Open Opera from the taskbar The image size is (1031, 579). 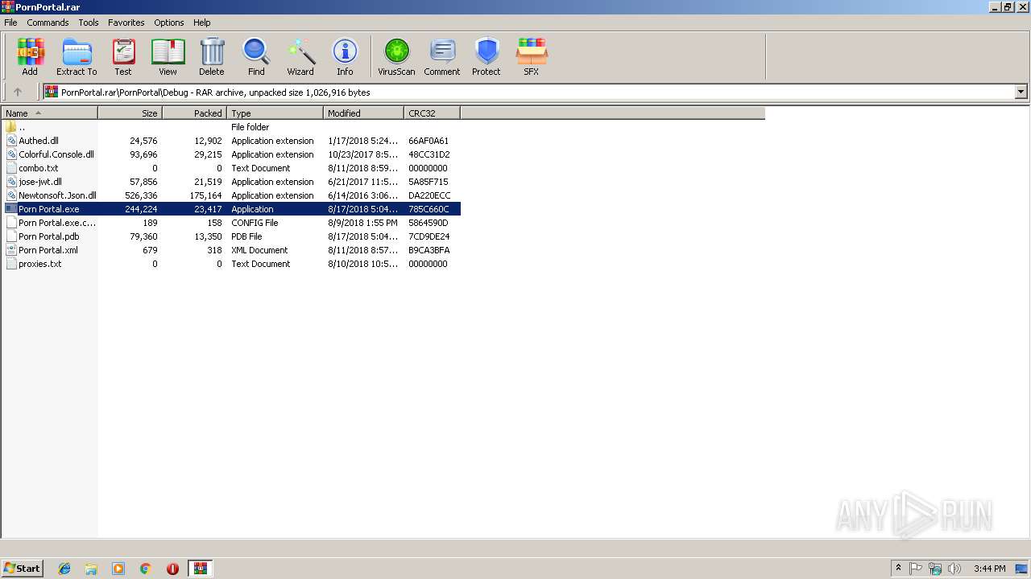tap(172, 569)
